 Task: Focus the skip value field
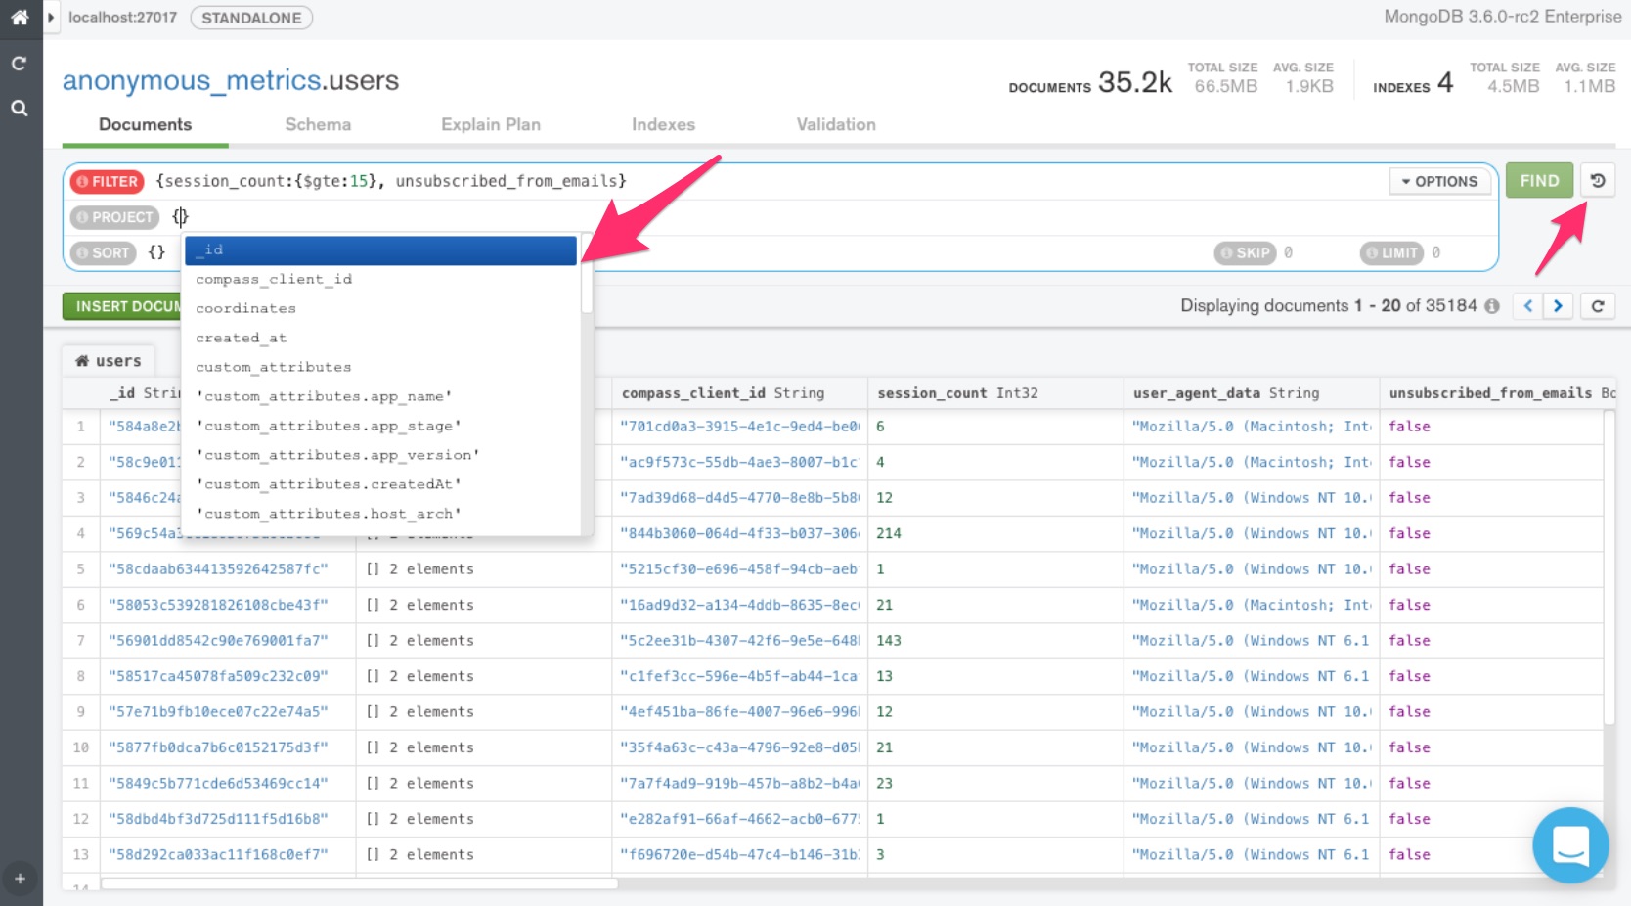pyautogui.click(x=1315, y=252)
